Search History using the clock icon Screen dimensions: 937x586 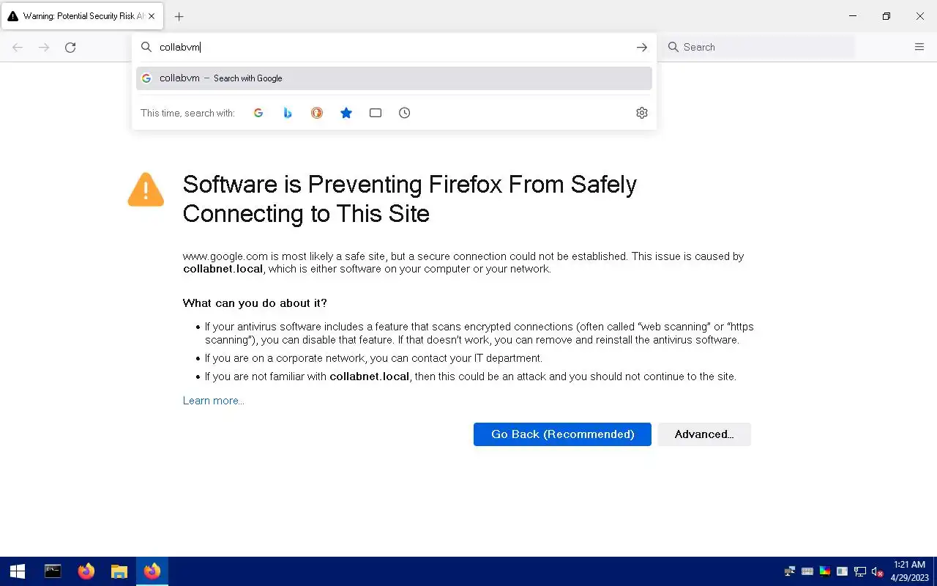405,113
